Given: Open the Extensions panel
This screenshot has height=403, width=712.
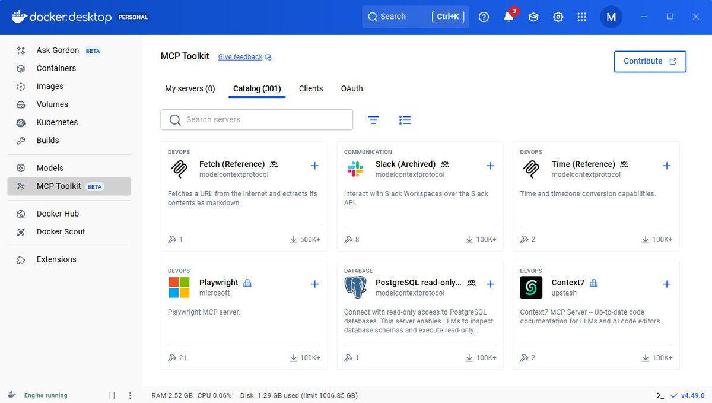Looking at the screenshot, I should pos(56,259).
